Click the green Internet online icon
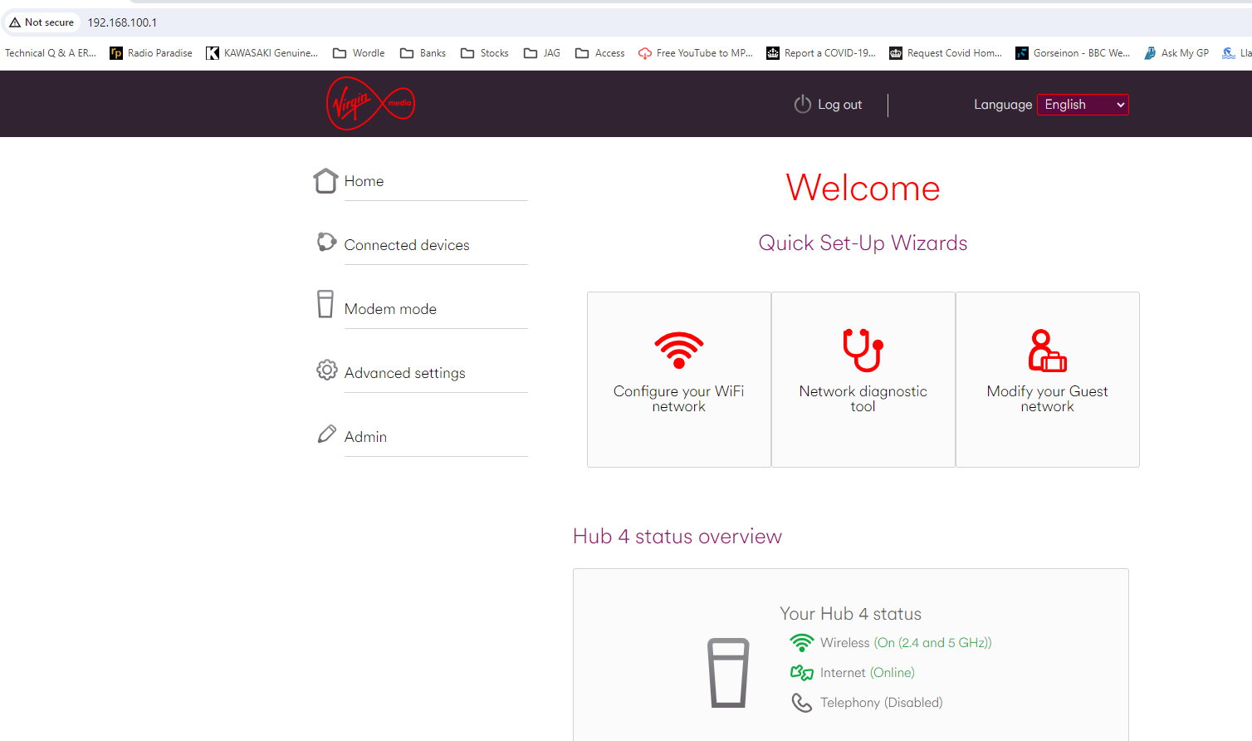The image size is (1252, 741). point(801,672)
